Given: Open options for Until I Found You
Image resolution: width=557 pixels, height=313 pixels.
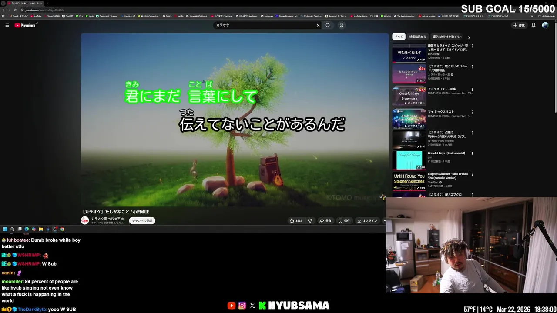Looking at the screenshot, I should (x=472, y=174).
